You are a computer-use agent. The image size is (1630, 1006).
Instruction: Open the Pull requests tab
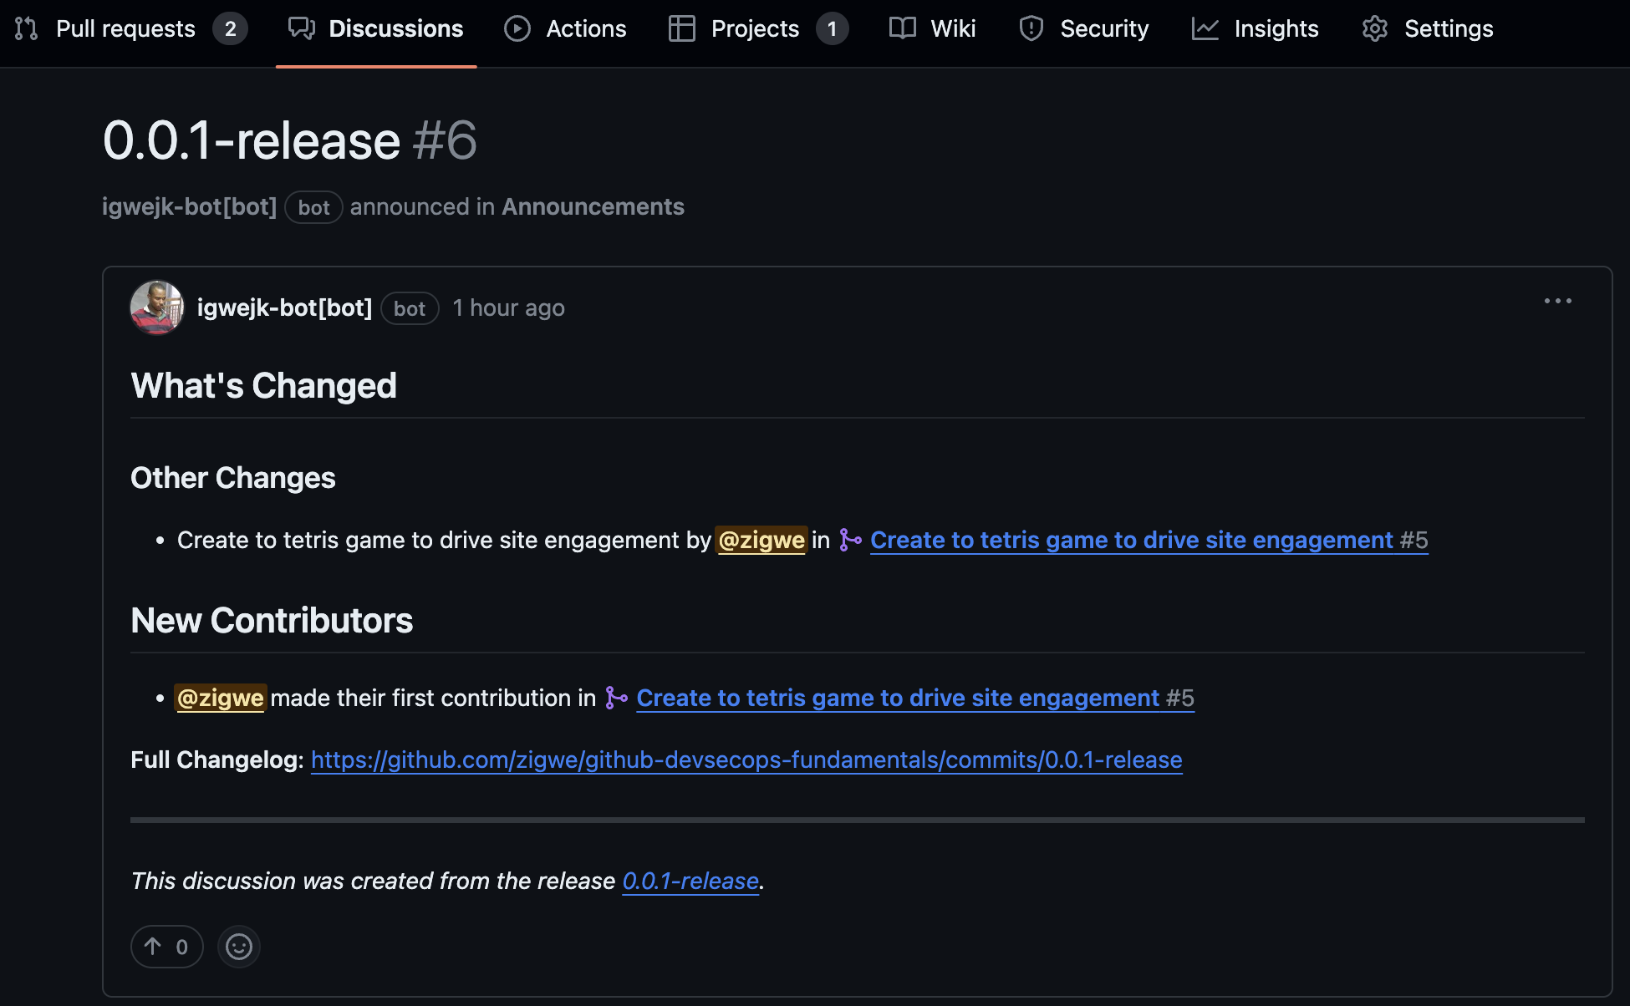(130, 28)
